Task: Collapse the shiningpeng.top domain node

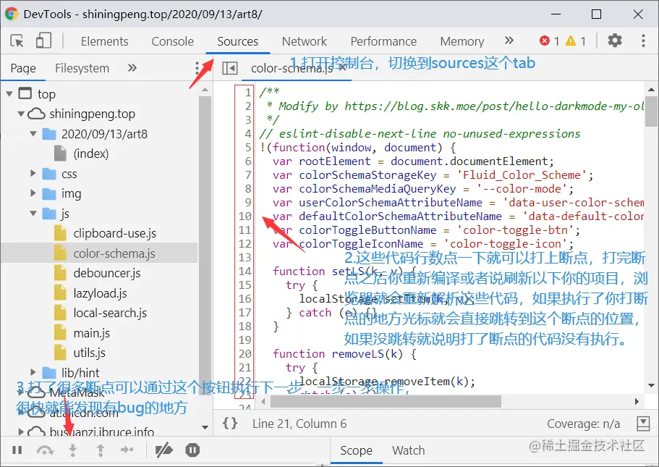Action: tap(21, 114)
